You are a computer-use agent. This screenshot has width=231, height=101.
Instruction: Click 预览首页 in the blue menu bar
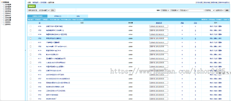tap(219, 19)
